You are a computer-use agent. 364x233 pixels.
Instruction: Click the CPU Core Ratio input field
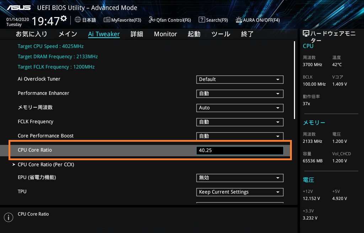pyautogui.click(x=240, y=150)
